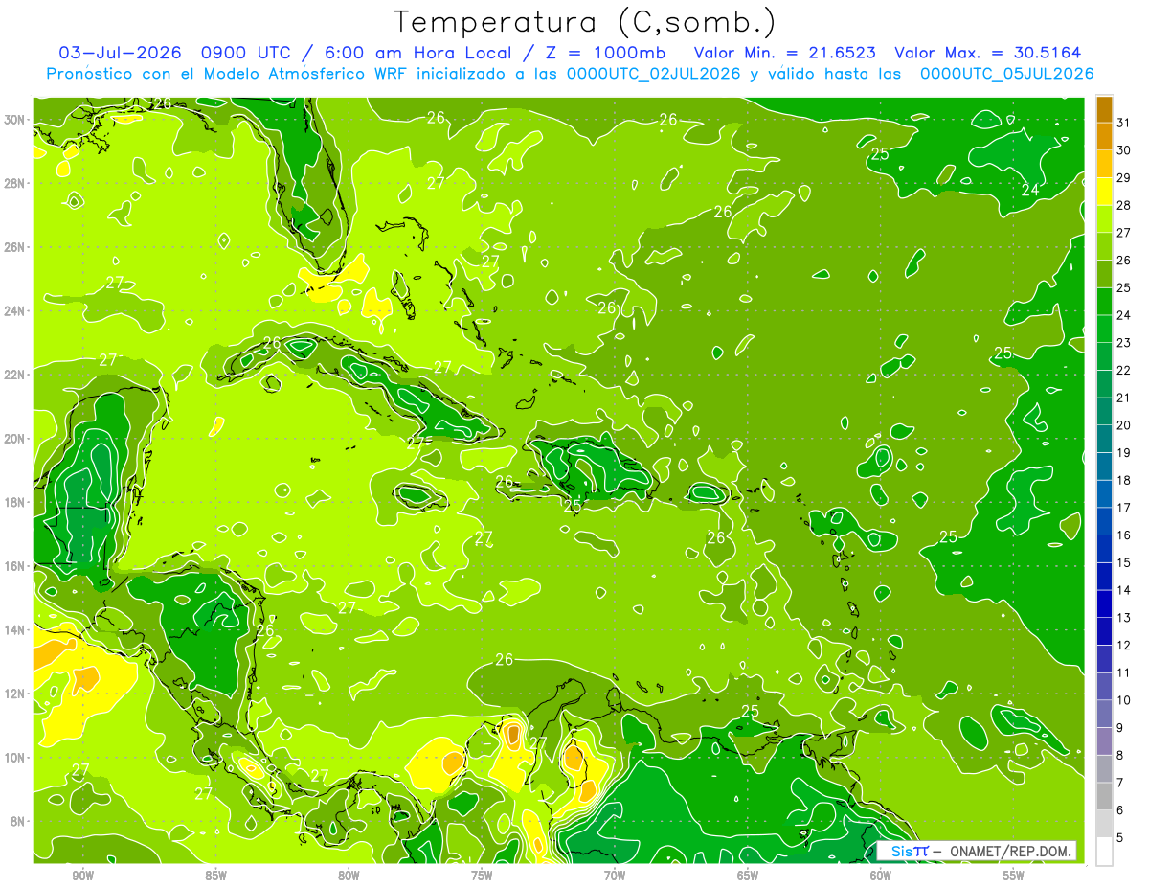
Task: Click the "30N" latitude axis label
Action: click(x=16, y=120)
